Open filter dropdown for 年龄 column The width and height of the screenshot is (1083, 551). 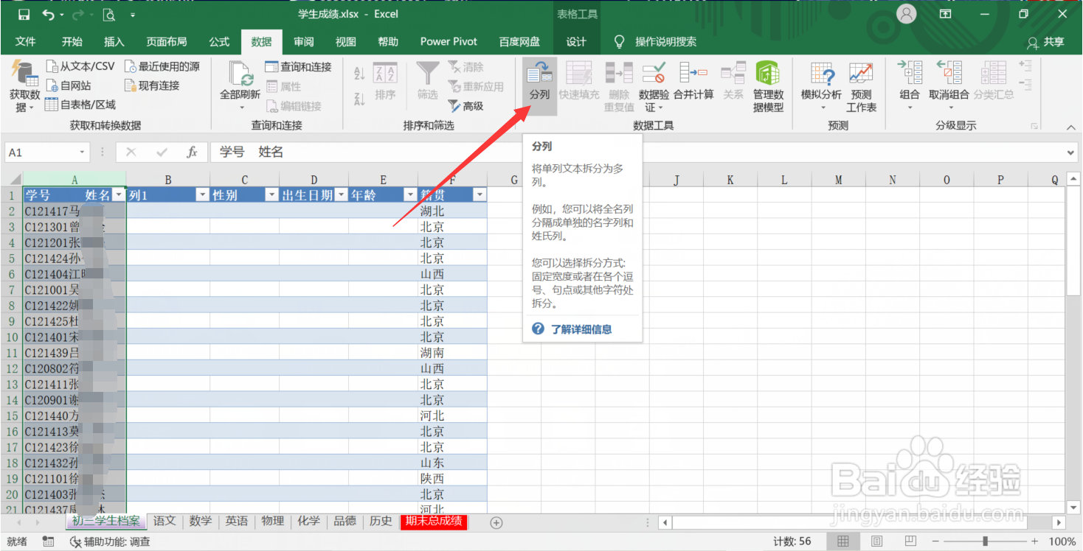(x=411, y=194)
